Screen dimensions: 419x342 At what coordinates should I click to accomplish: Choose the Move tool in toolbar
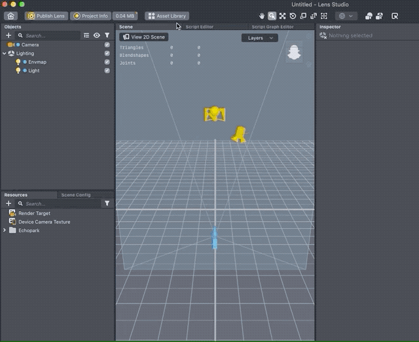(x=282, y=16)
